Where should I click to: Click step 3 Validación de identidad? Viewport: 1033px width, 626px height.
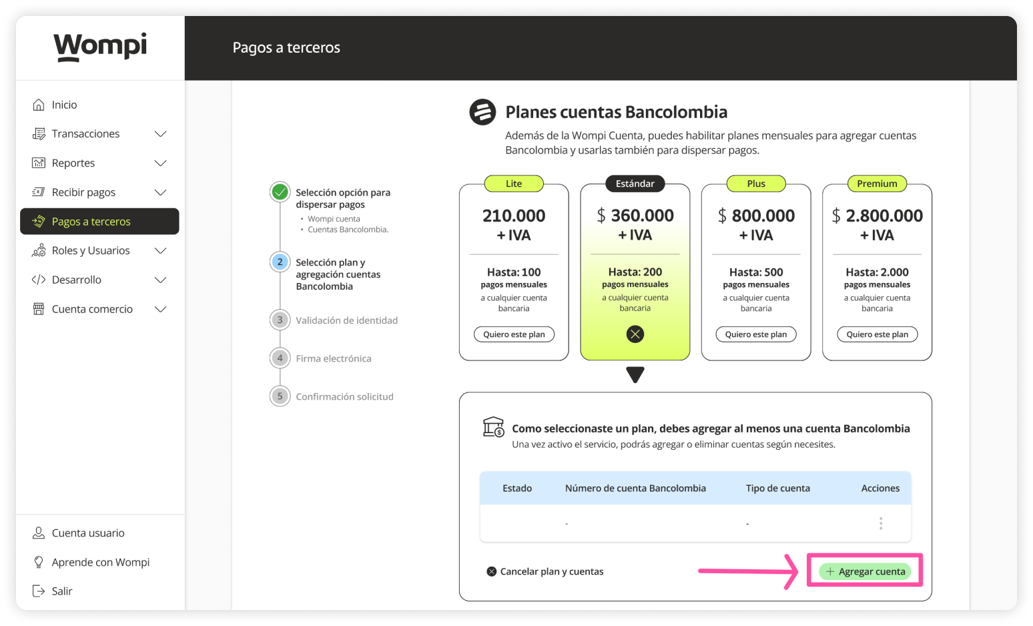346,320
